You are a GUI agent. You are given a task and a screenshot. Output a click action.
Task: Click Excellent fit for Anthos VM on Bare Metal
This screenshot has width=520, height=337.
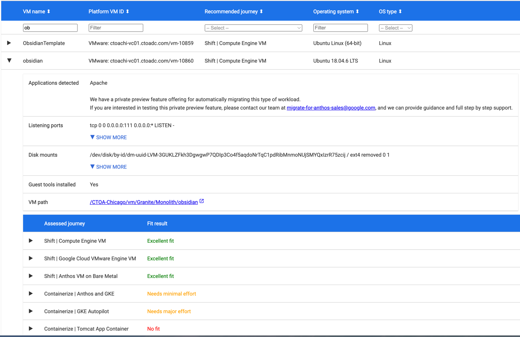[x=161, y=276]
